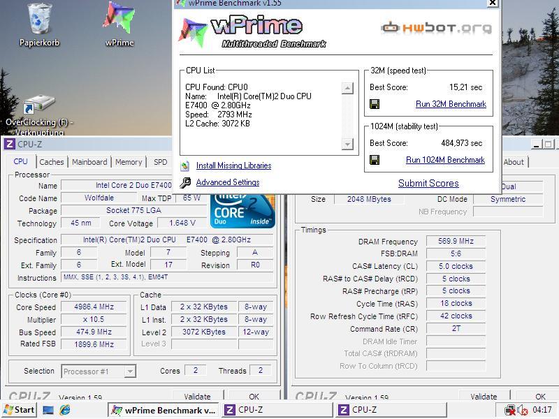
Task: Click the DC Mode value Symmetric
Action: (508, 199)
